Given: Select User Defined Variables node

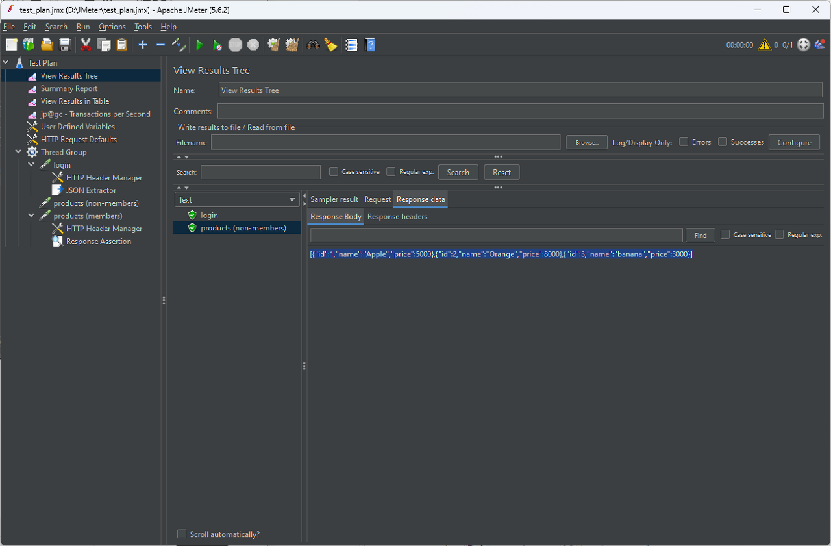Looking at the screenshot, I should point(77,126).
